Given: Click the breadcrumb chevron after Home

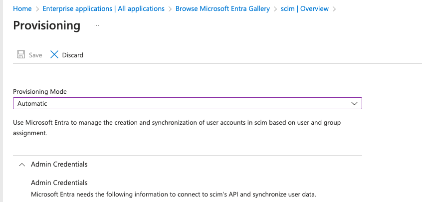Looking at the screenshot, I should (37, 9).
